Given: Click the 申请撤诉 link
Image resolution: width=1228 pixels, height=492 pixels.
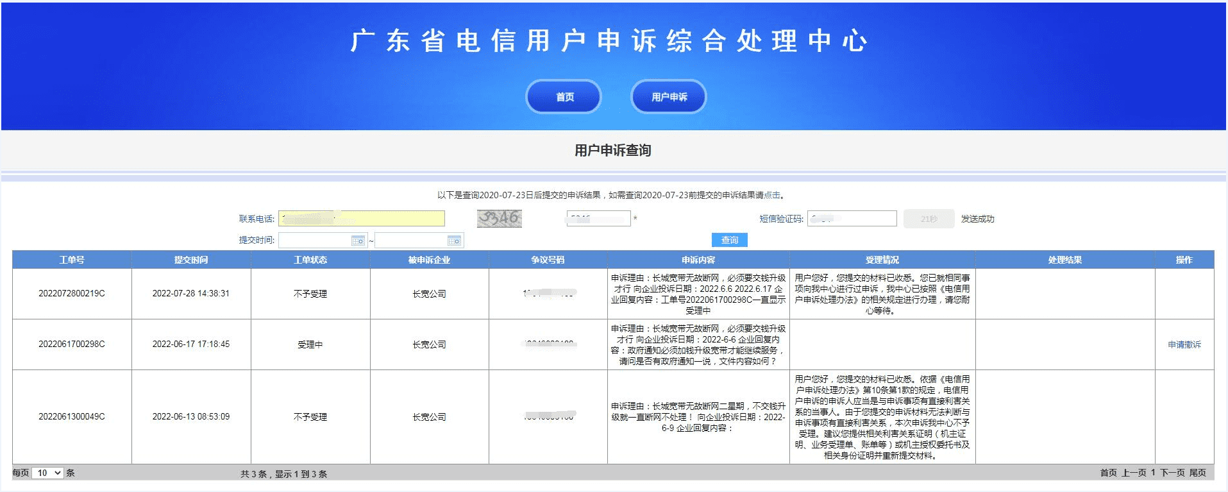Looking at the screenshot, I should coord(1184,344).
